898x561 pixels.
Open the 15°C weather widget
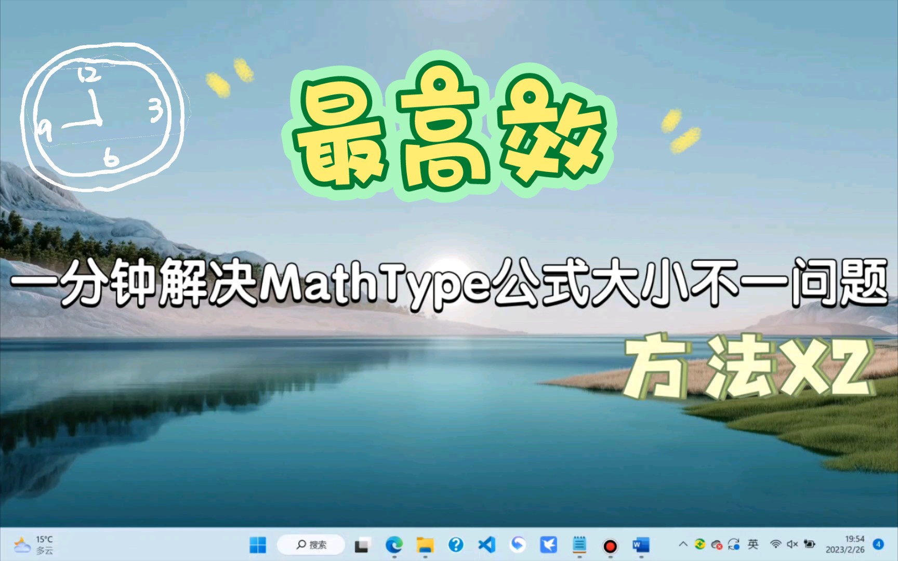[x=34, y=545]
